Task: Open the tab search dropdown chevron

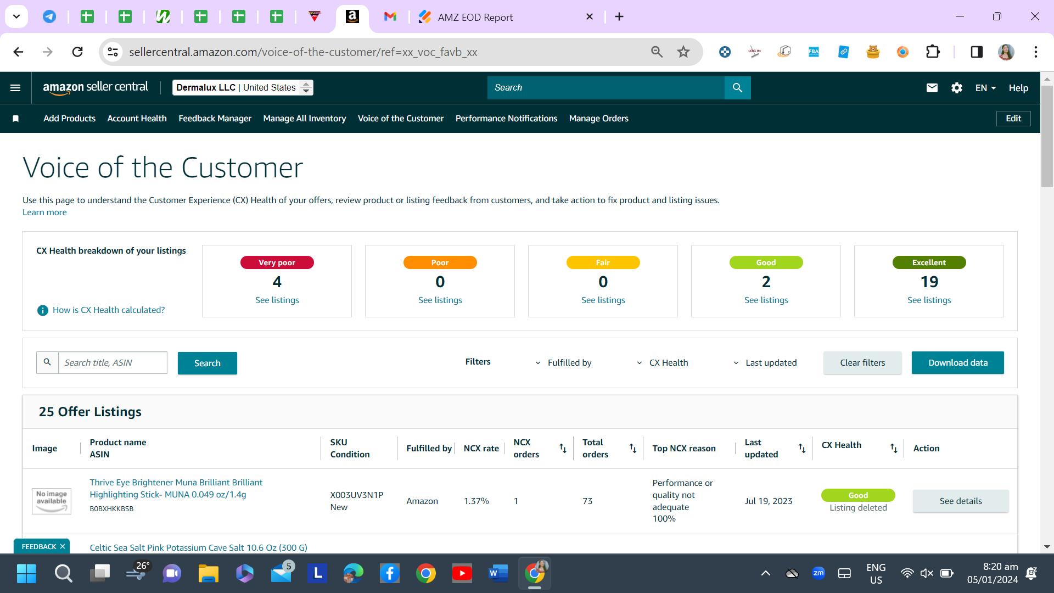Action: 16,16
